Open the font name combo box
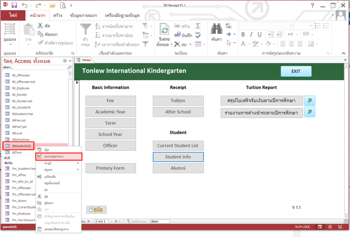Image resolution: width=350 pixels, height=237 pixels. coord(265,26)
